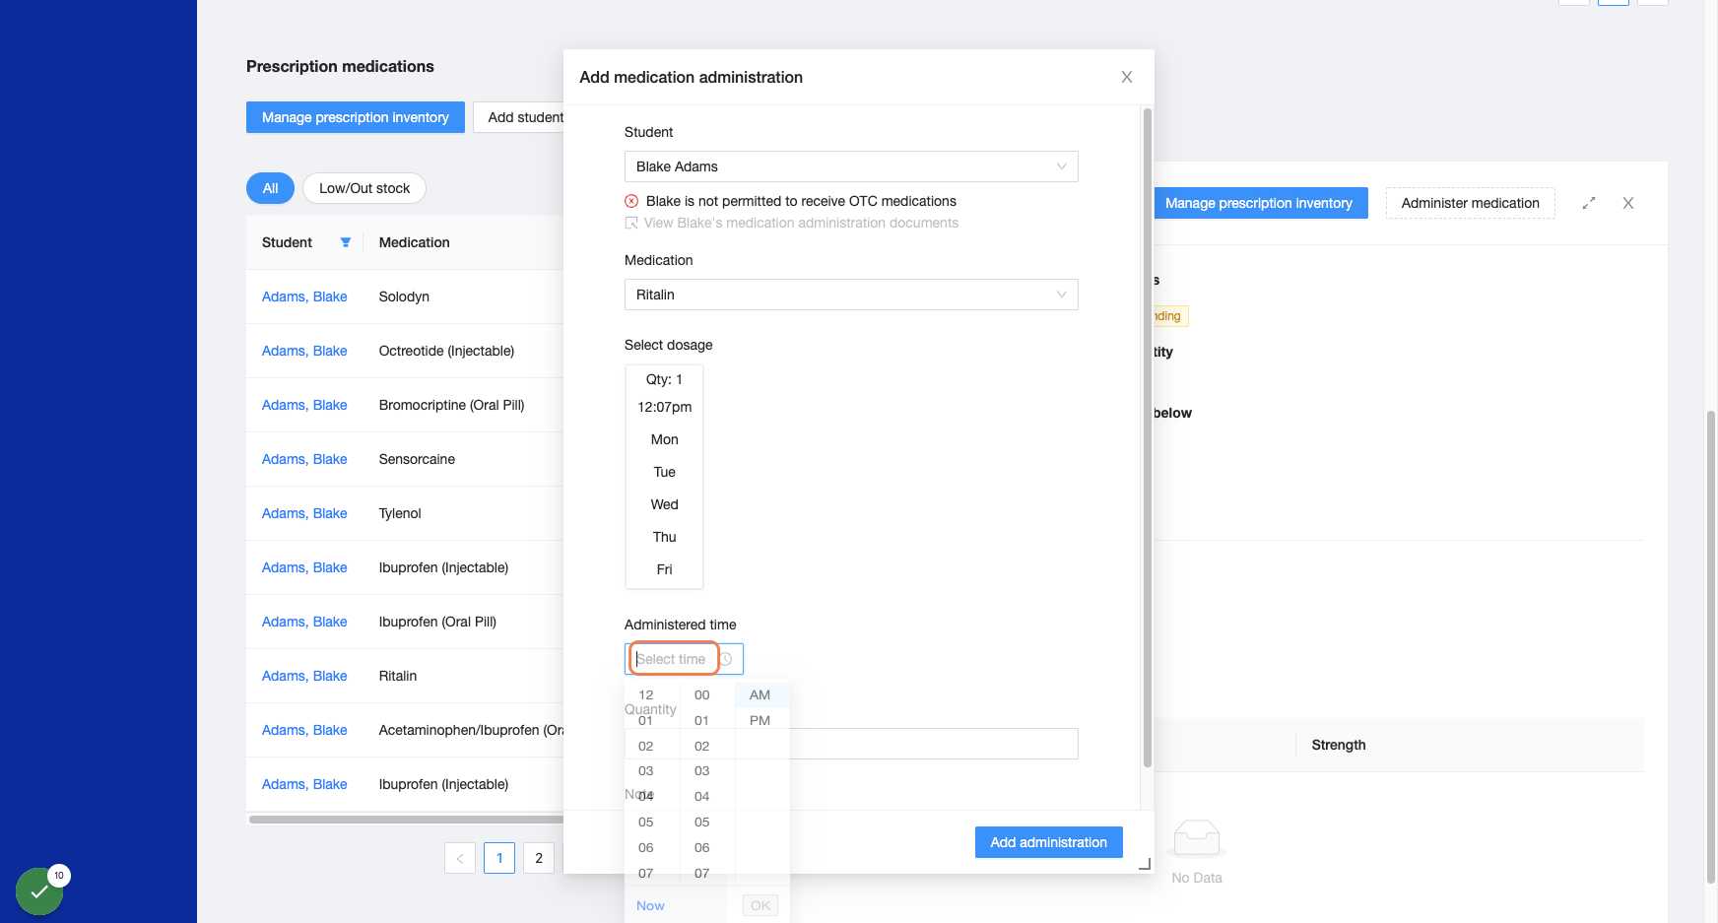This screenshot has width=1718, height=923.
Task: Select PM in the time picker
Action: point(760,720)
